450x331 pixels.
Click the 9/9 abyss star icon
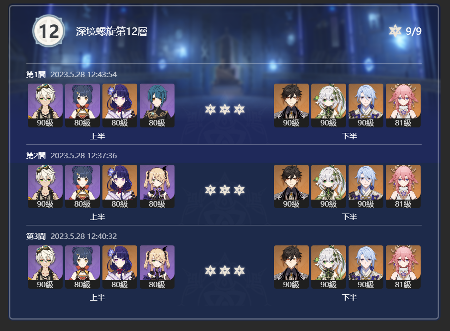pos(395,31)
